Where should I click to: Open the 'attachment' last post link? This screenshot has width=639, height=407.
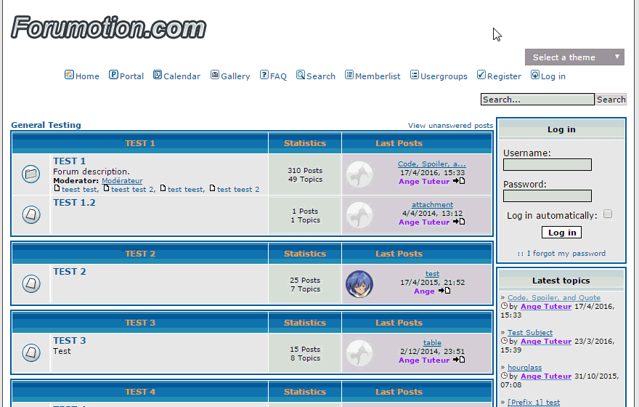(432, 204)
